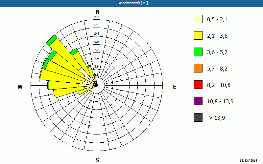The image size is (263, 164).
Task: Click the S compass label
Action: [97, 160]
